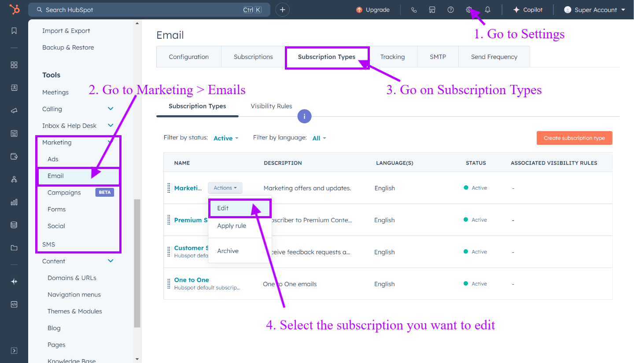Open the Super Account menu
Viewport: 634px width, 363px height.
tap(595, 10)
